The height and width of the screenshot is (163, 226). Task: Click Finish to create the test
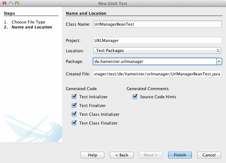point(180,155)
